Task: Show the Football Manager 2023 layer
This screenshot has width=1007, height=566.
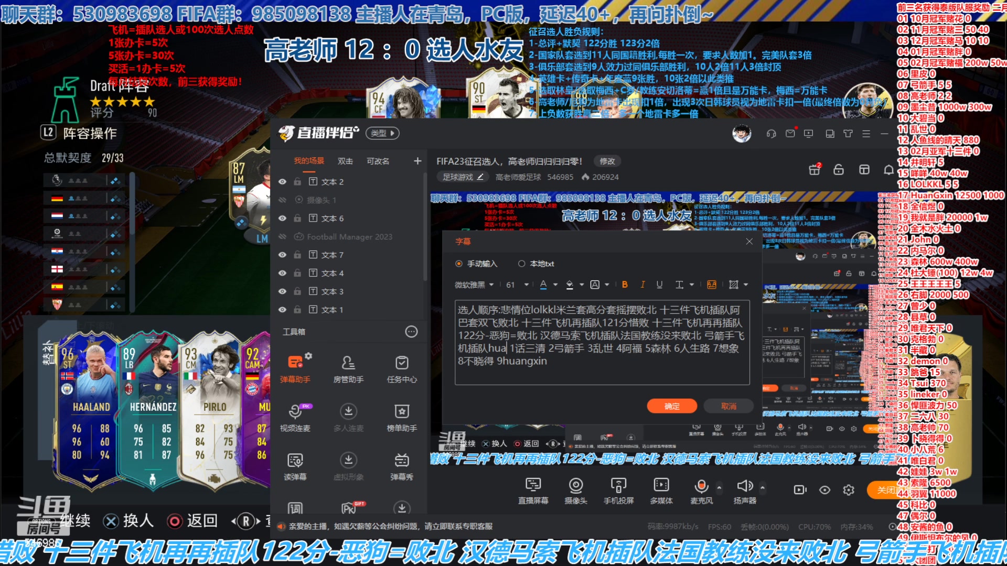Action: 282,236
